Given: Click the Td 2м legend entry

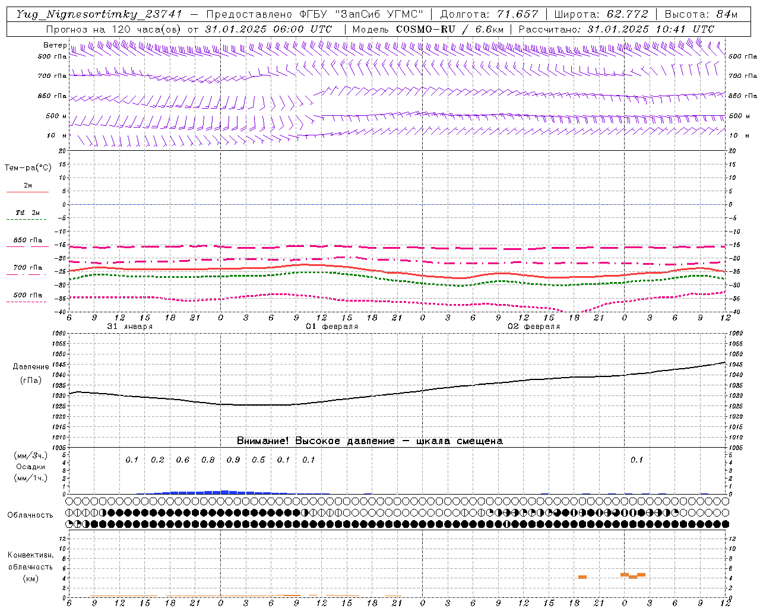Looking at the screenshot, I should click(27, 213).
